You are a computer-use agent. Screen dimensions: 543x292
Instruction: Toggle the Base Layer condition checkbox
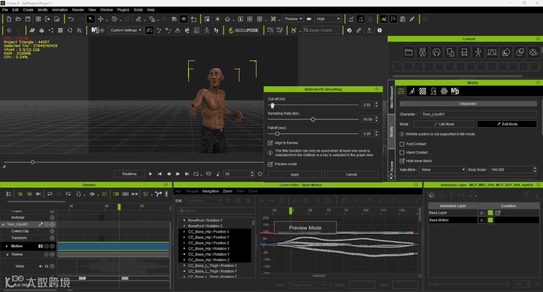coord(498,213)
